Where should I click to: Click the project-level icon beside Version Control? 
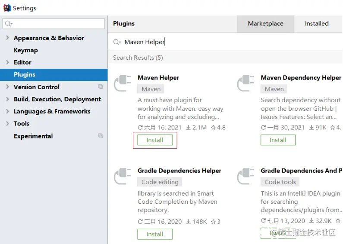pos(101,87)
